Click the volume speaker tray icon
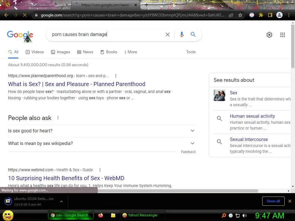Viewport: 295px width, 221px height. pyautogui.click(x=245, y=216)
